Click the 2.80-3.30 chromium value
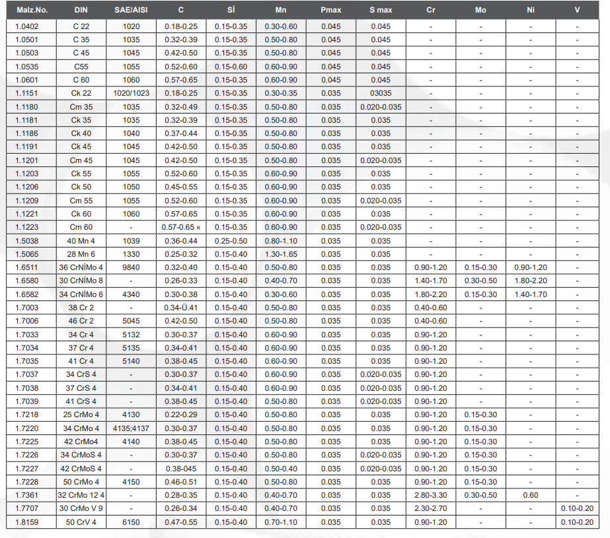610x538 pixels. (x=430, y=495)
